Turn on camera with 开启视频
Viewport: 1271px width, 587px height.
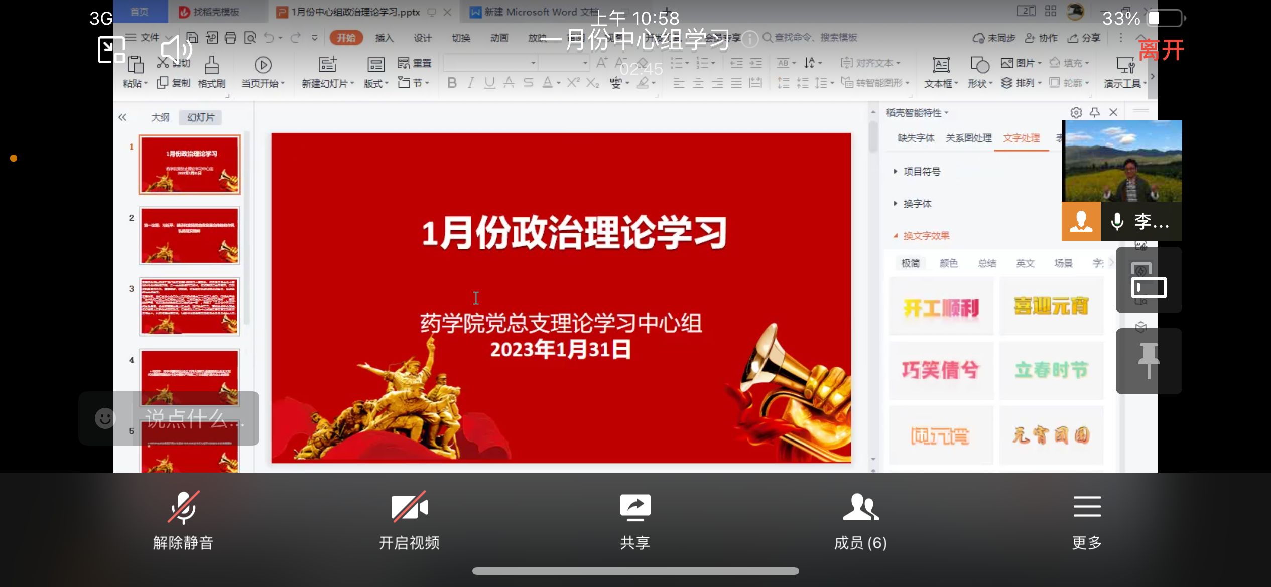tap(409, 508)
